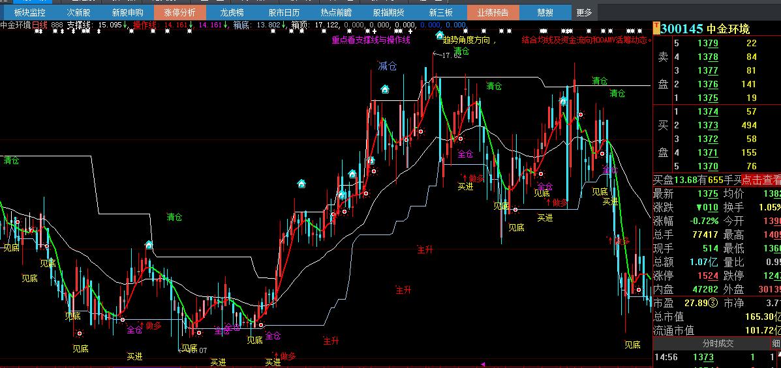Click the red 操作线 label
The width and height of the screenshot is (781, 368).
click(x=144, y=24)
